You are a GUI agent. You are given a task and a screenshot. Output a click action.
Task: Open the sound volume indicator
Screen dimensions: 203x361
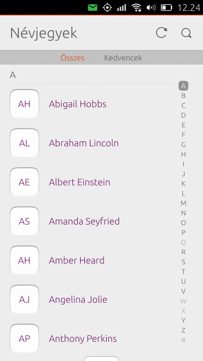pyautogui.click(x=151, y=8)
